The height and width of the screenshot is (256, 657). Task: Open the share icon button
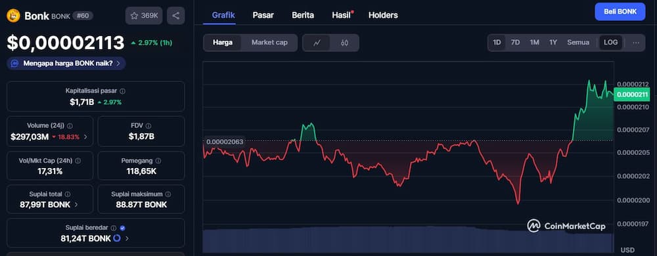tap(175, 16)
